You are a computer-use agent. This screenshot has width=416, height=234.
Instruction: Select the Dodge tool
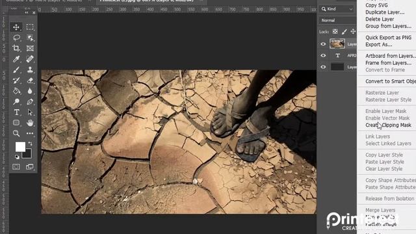click(x=16, y=101)
